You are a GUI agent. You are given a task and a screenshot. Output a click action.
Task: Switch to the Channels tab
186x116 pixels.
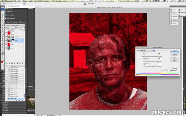tap(13, 25)
